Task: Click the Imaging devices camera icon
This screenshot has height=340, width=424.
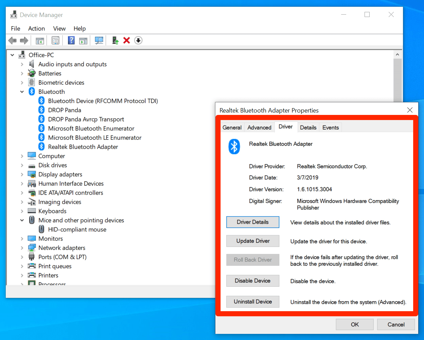Action: 32,202
